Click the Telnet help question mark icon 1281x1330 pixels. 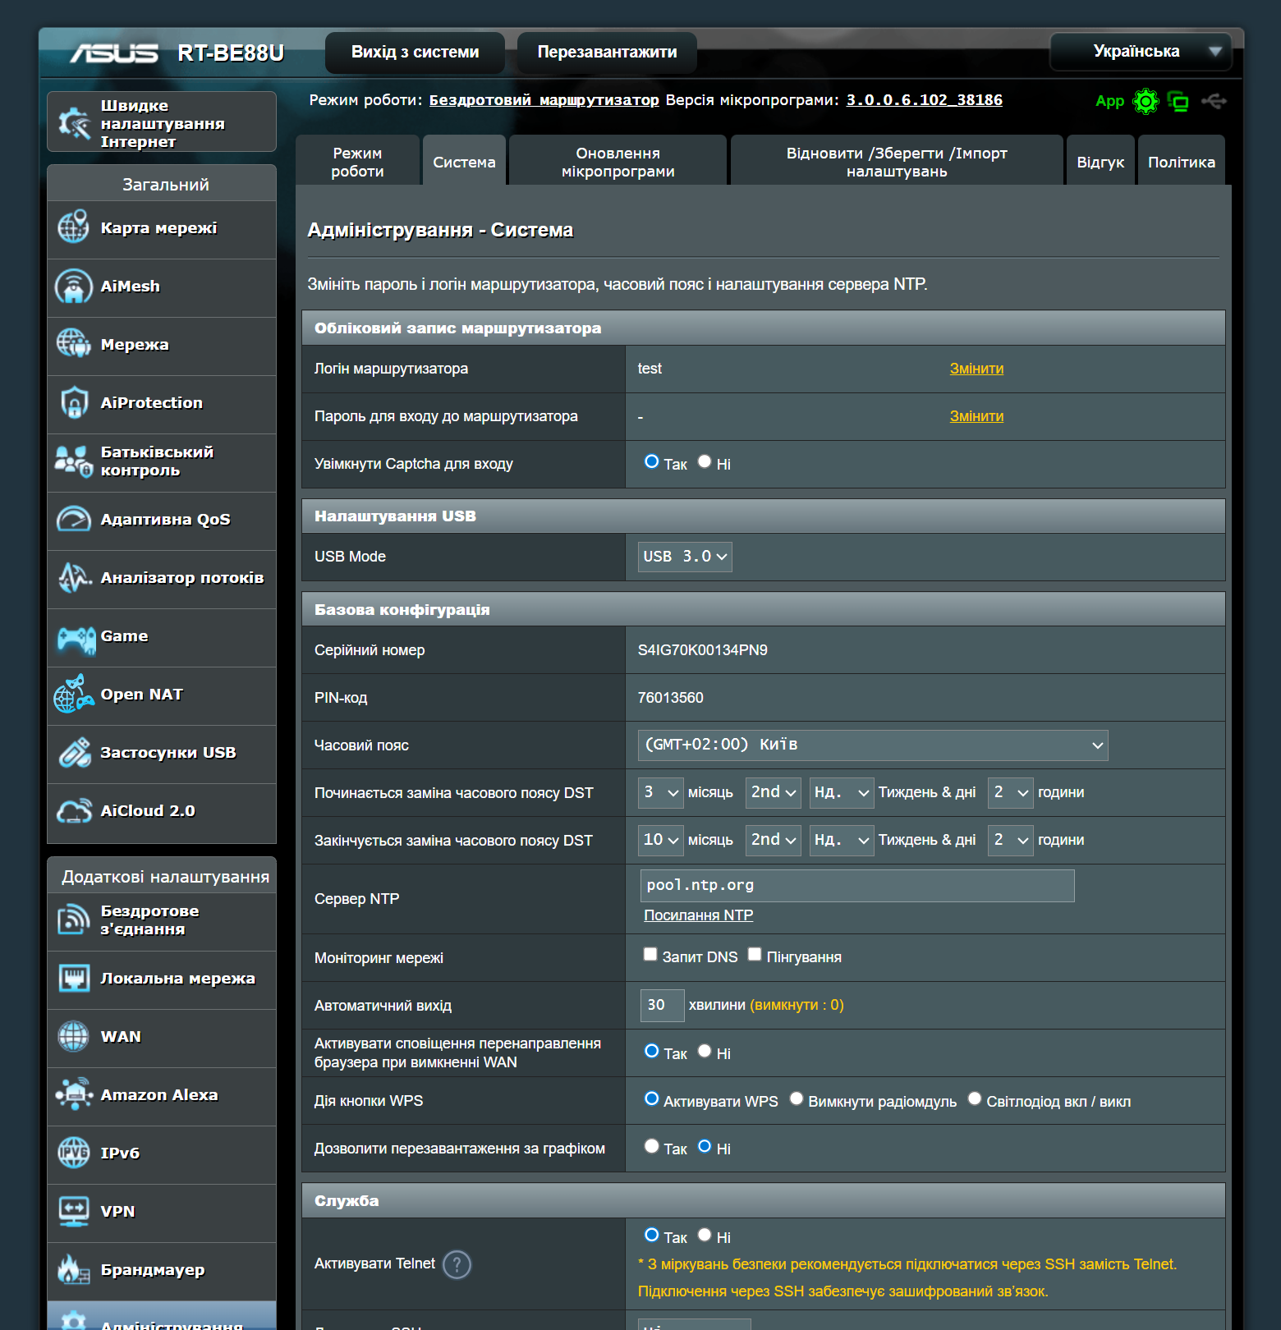pos(457,1264)
